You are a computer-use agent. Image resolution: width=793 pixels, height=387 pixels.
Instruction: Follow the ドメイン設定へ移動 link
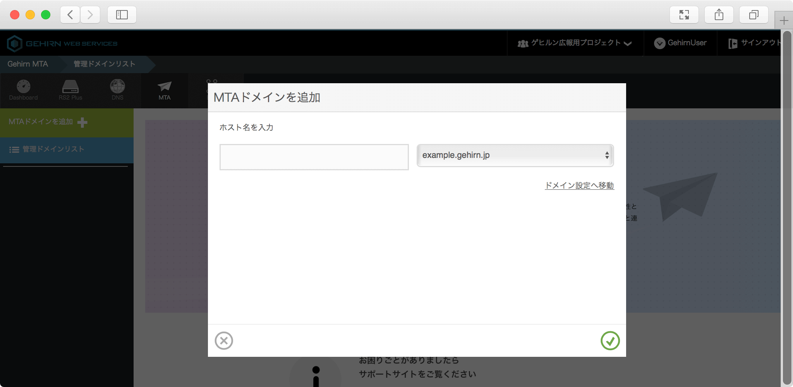pos(579,186)
